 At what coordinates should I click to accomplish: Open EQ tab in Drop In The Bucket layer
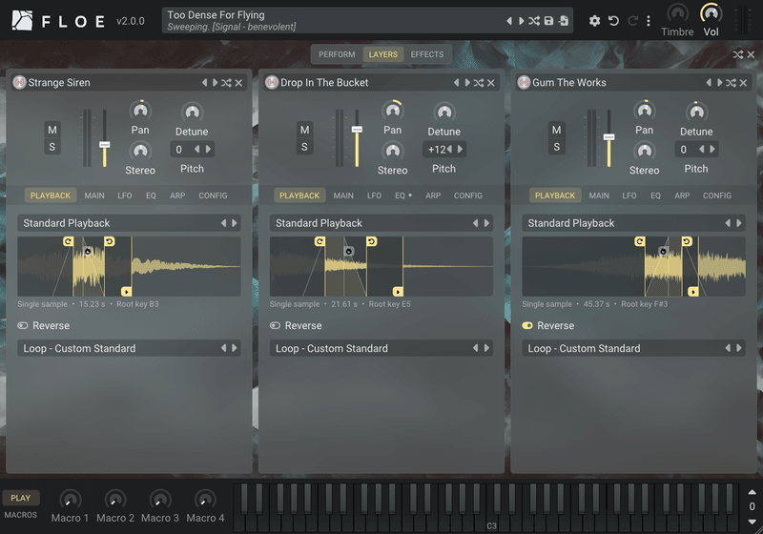pyautogui.click(x=400, y=195)
